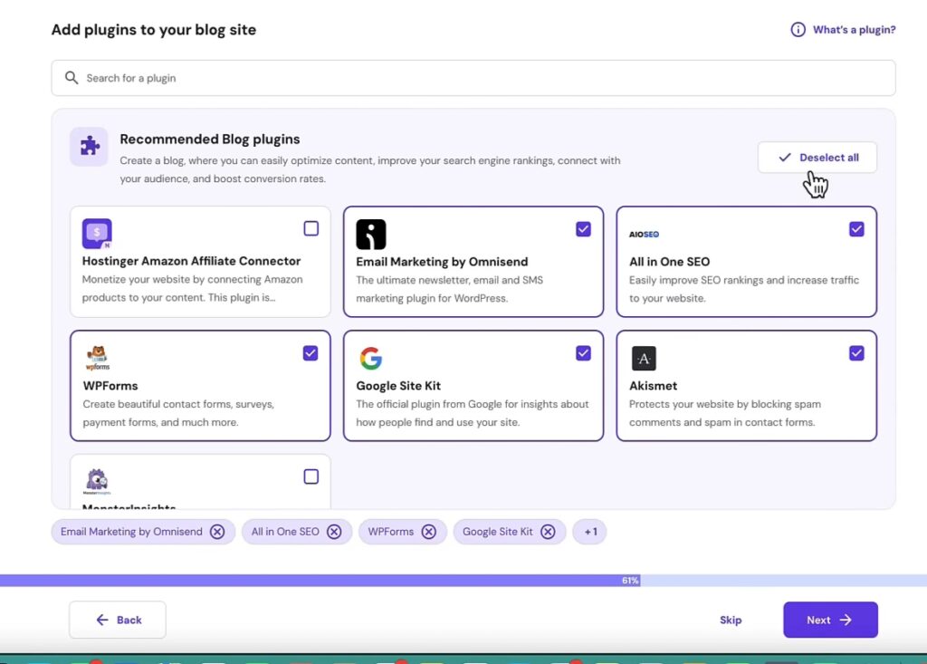The height and width of the screenshot is (664, 927).
Task: Focus the Search for a plugin field
Action: (473, 78)
